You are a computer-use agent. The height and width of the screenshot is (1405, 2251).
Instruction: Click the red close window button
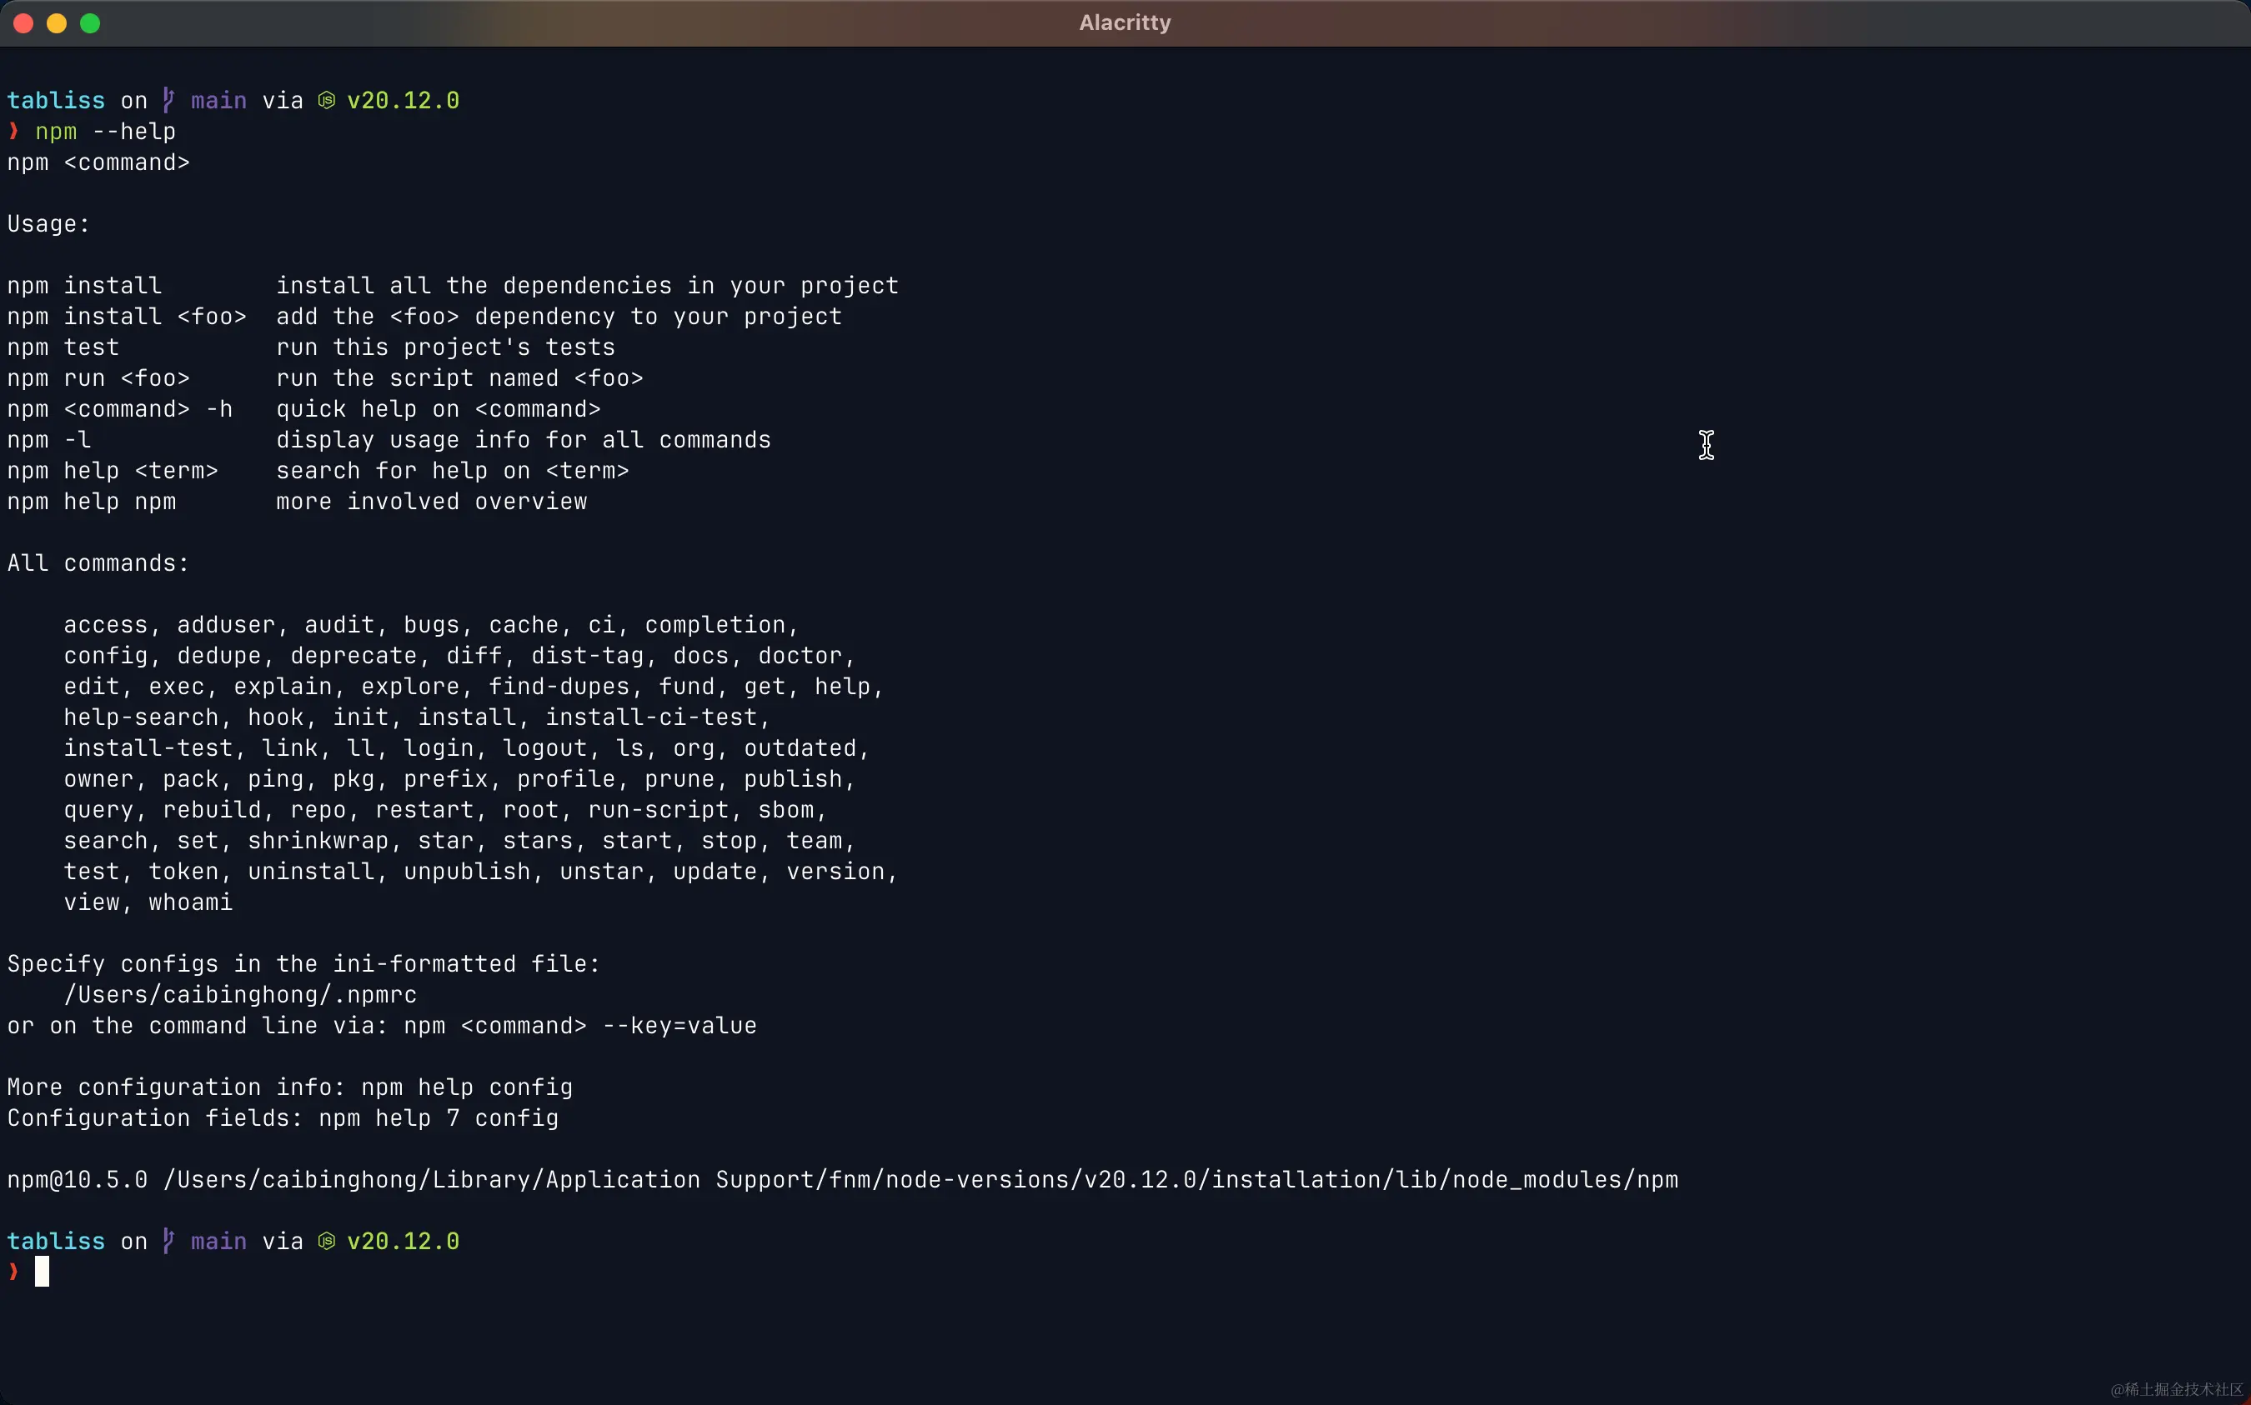coord(24,23)
